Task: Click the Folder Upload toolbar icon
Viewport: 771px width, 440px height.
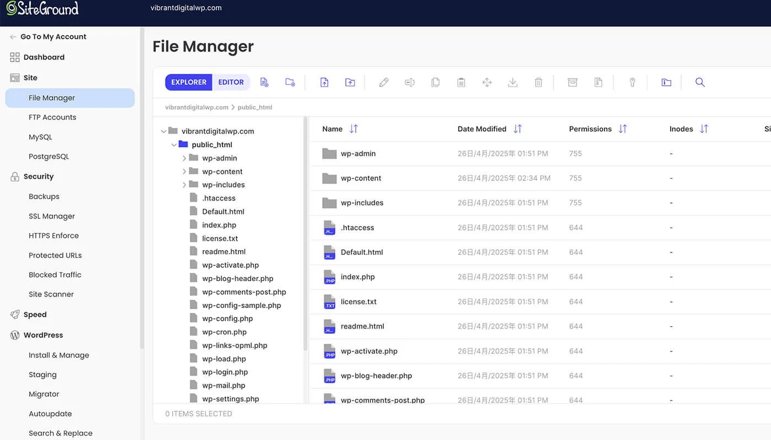Action: coord(350,82)
